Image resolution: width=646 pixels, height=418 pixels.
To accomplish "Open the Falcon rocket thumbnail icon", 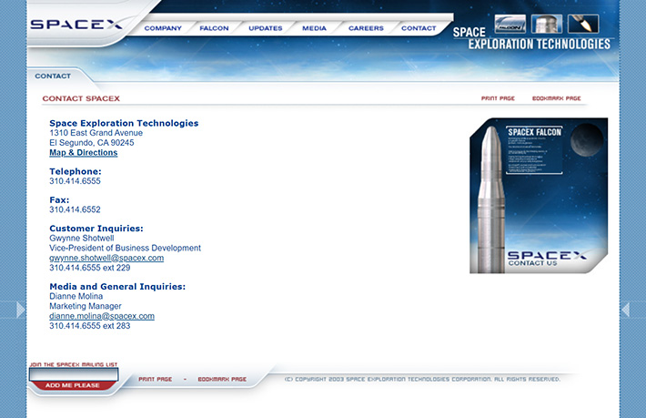I will 510,24.
